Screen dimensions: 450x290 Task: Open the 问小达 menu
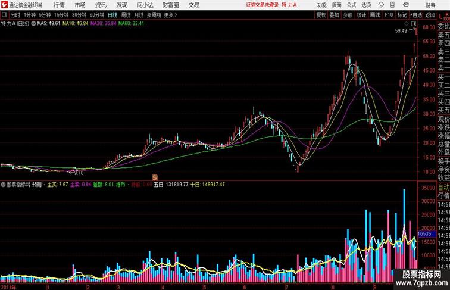(145, 5)
